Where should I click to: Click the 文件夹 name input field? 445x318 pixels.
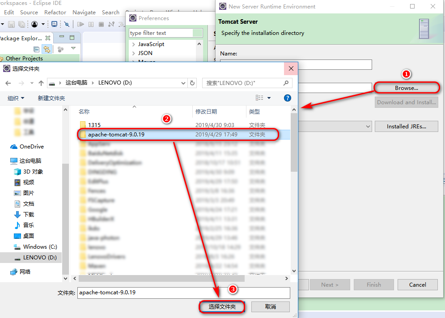tap(184, 293)
